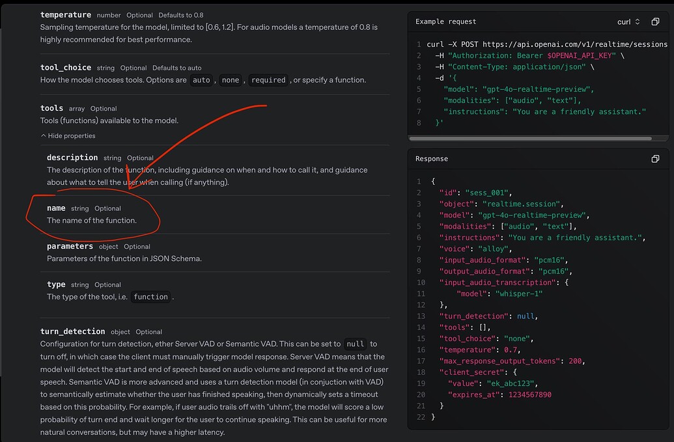This screenshot has width=674, height=442.
Task: Select the tool_choice property heading
Action: (x=65, y=67)
